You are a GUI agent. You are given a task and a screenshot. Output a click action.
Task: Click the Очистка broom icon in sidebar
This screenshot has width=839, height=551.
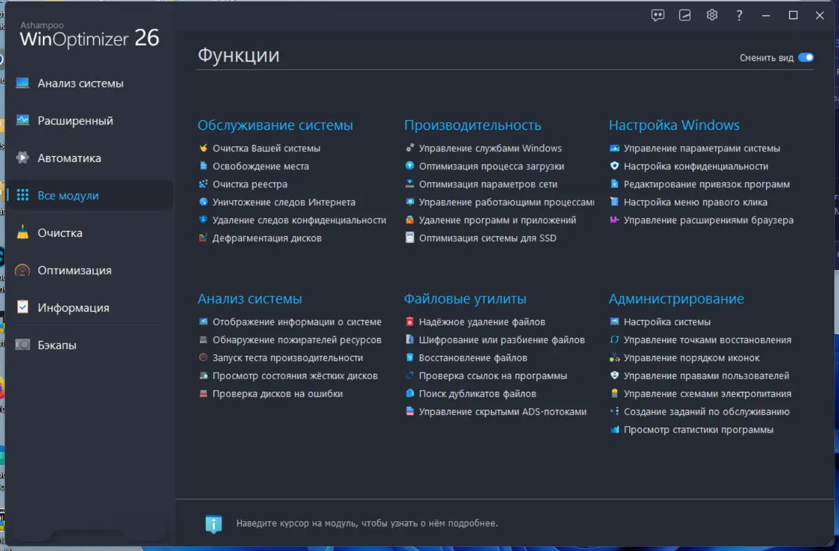(x=23, y=233)
